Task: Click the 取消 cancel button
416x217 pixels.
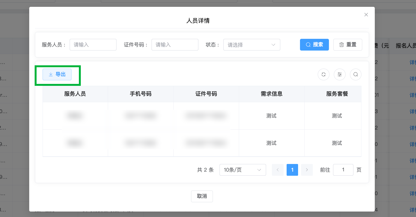Action: point(202,196)
